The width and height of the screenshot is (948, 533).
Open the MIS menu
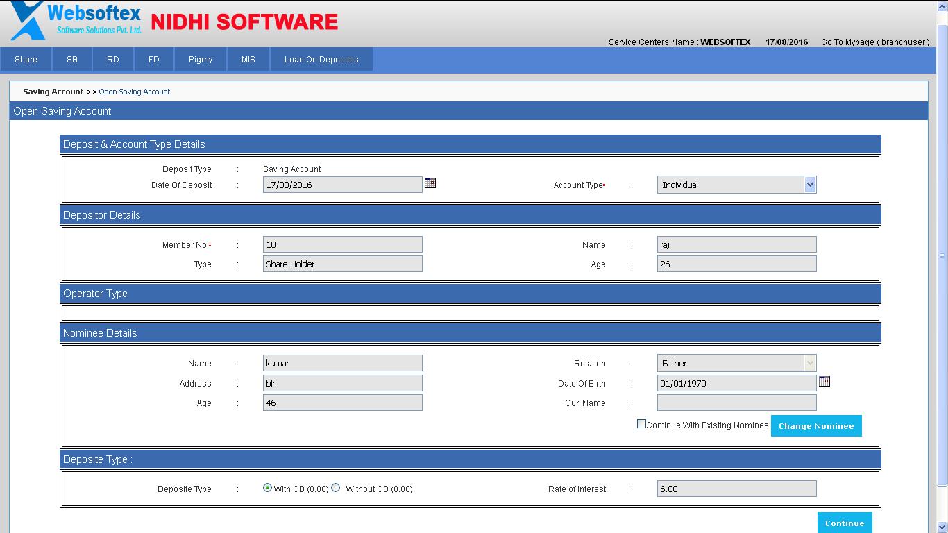tap(248, 59)
